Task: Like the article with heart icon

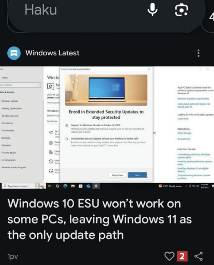Action: [x=169, y=256]
